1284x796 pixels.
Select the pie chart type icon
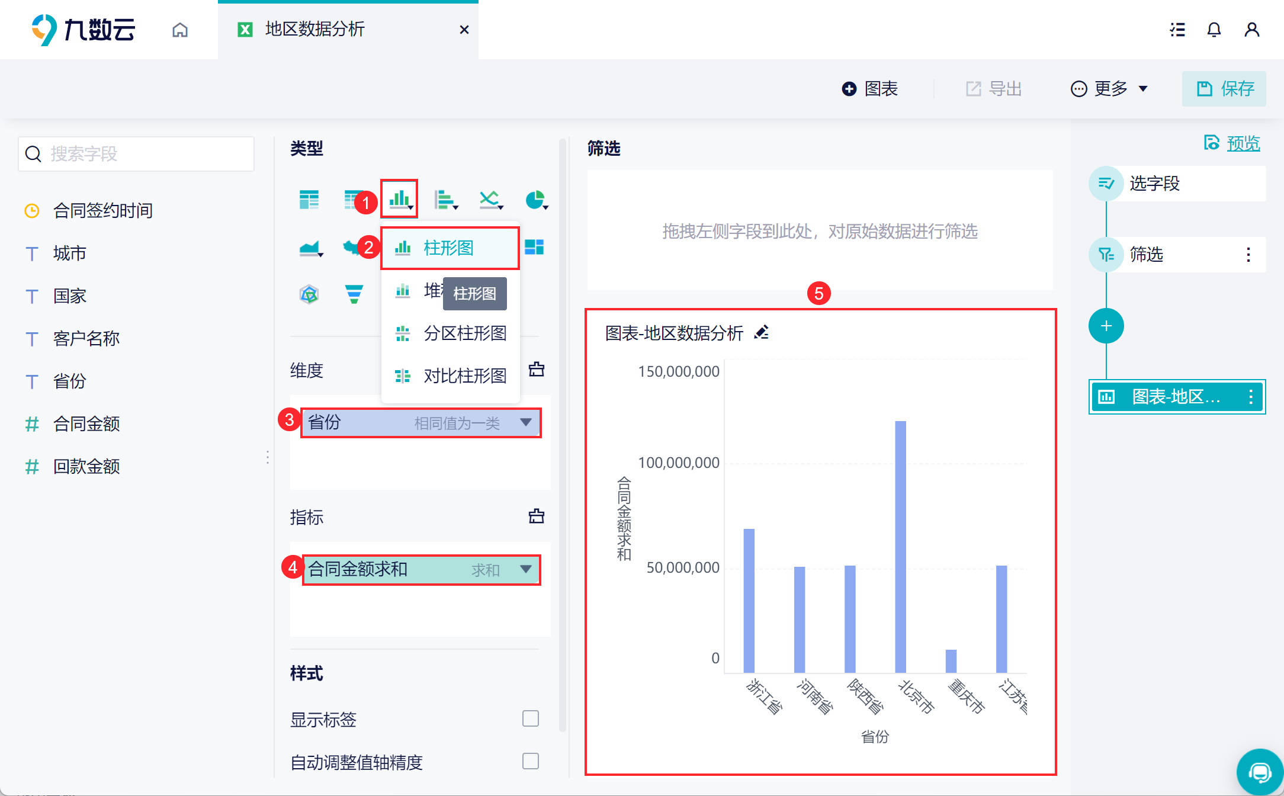[x=535, y=200]
